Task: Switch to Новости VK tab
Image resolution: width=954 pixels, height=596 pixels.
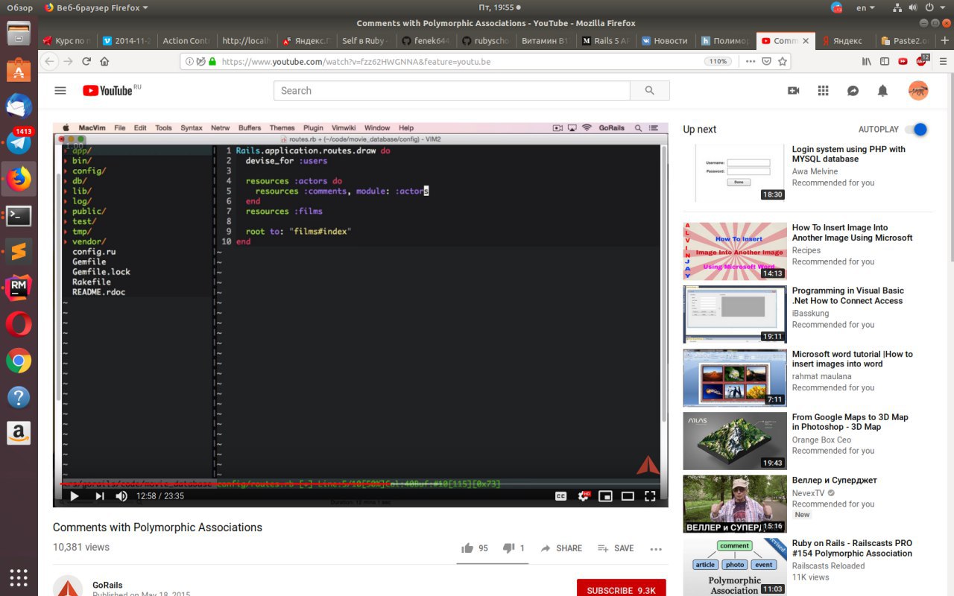Action: [x=664, y=41]
